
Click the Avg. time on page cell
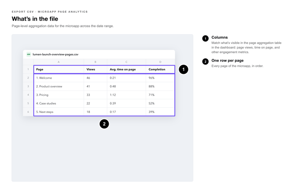point(127,69)
